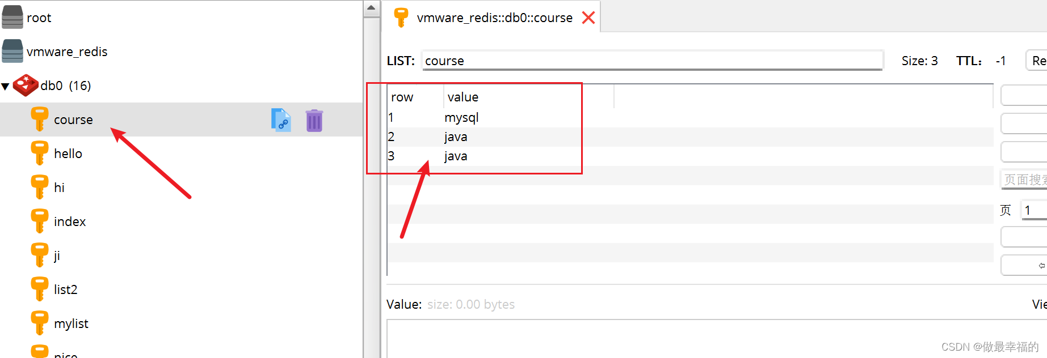This screenshot has width=1047, height=358.
Task: Click the value editor text area
Action: [717, 339]
